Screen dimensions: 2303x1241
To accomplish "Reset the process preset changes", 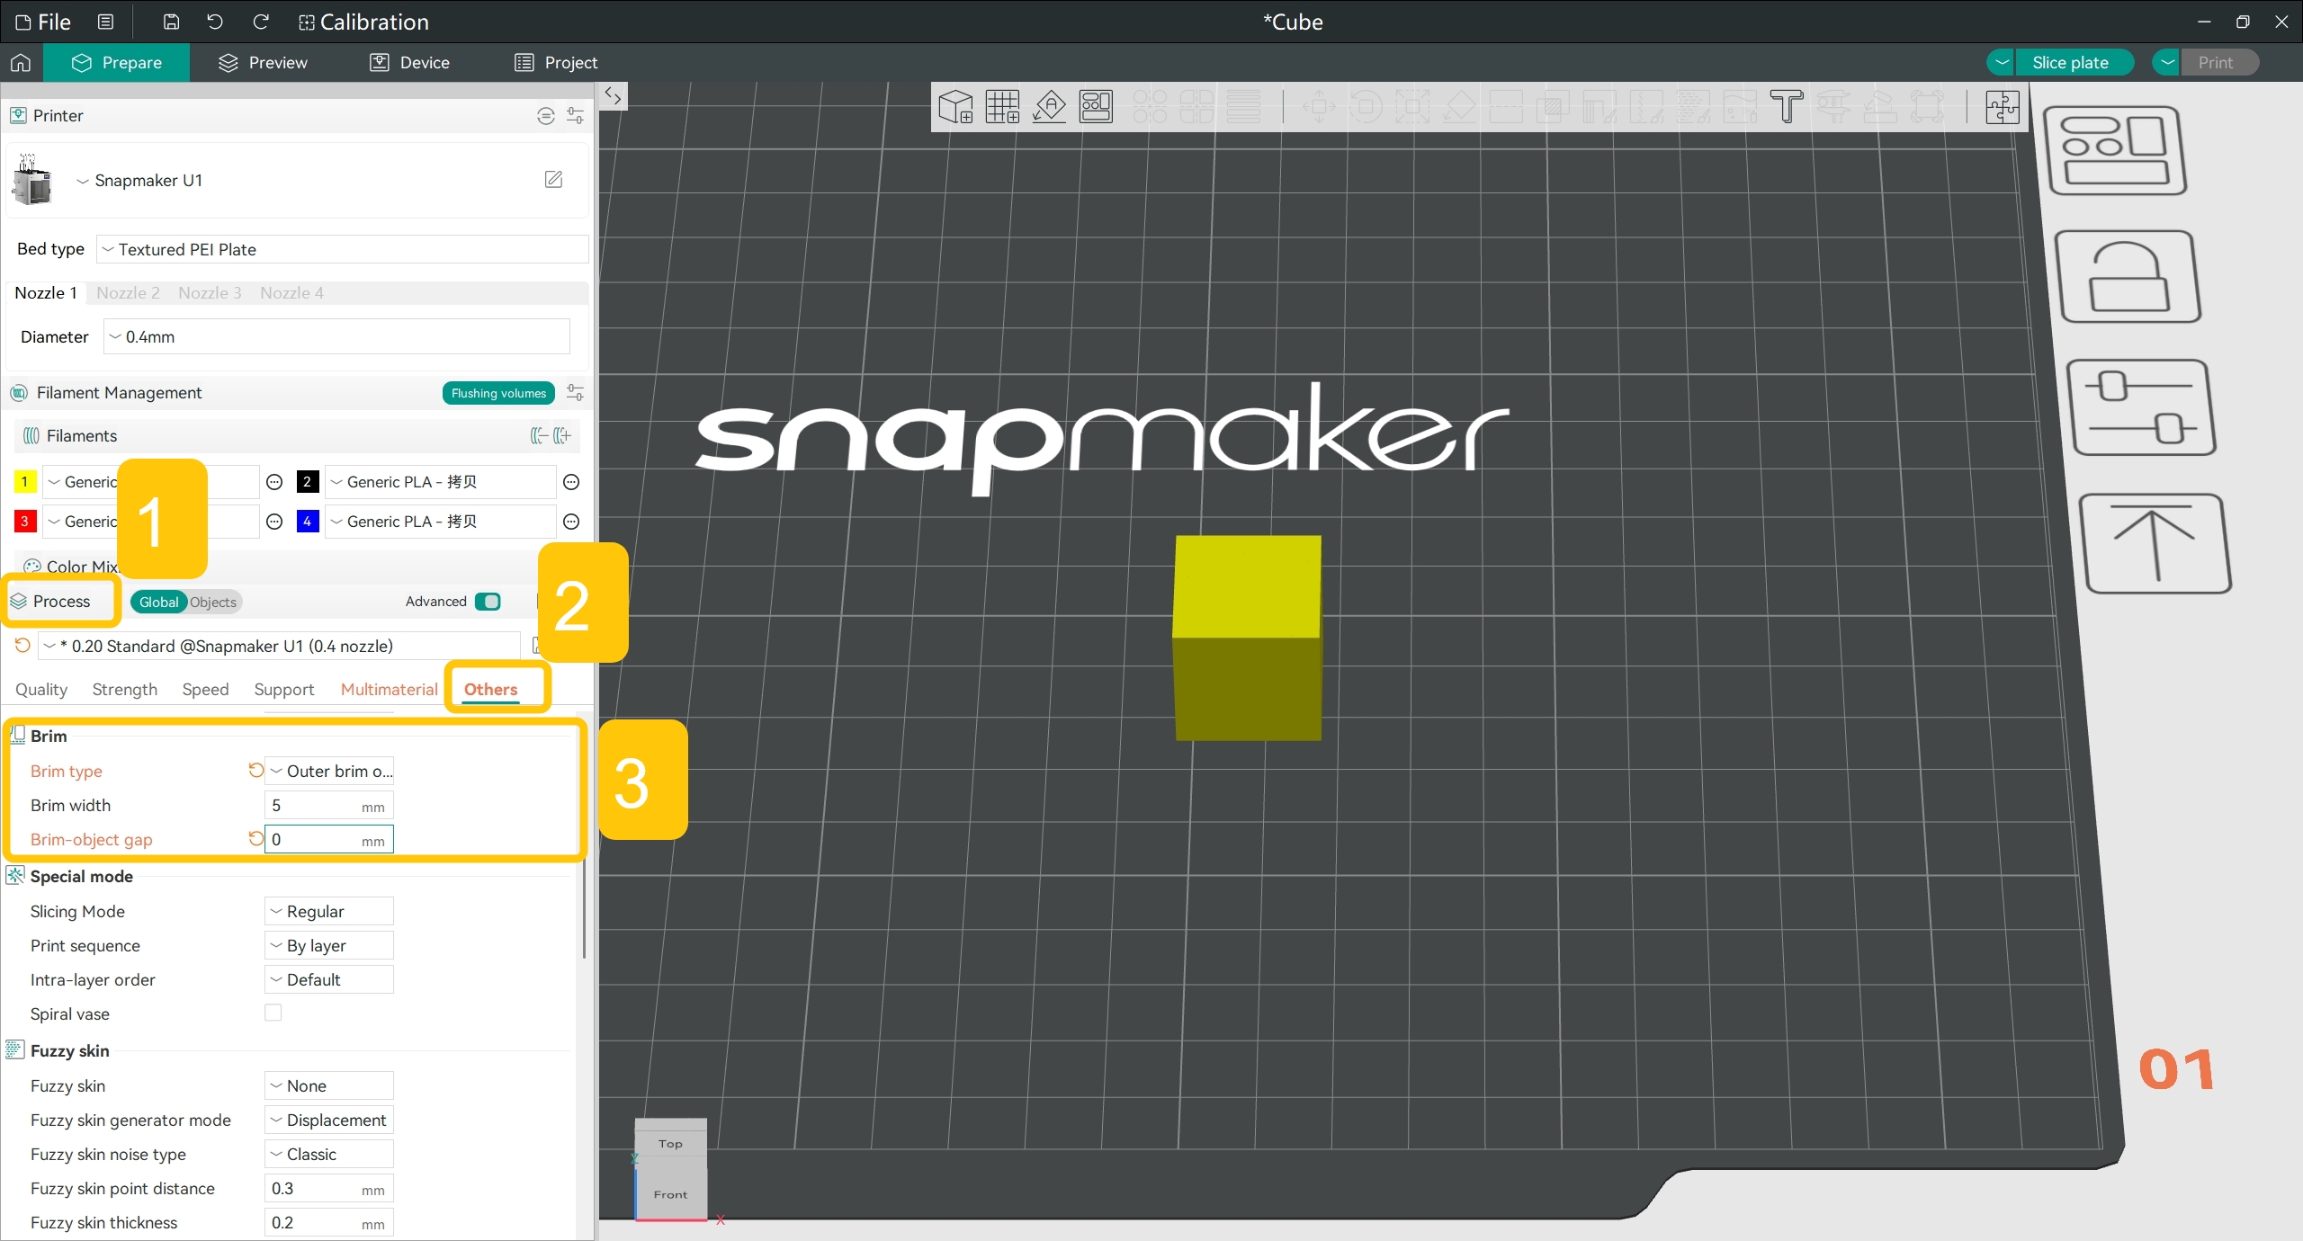I will pos(22,646).
